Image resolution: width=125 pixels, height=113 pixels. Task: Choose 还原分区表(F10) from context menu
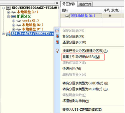(x=74, y=42)
